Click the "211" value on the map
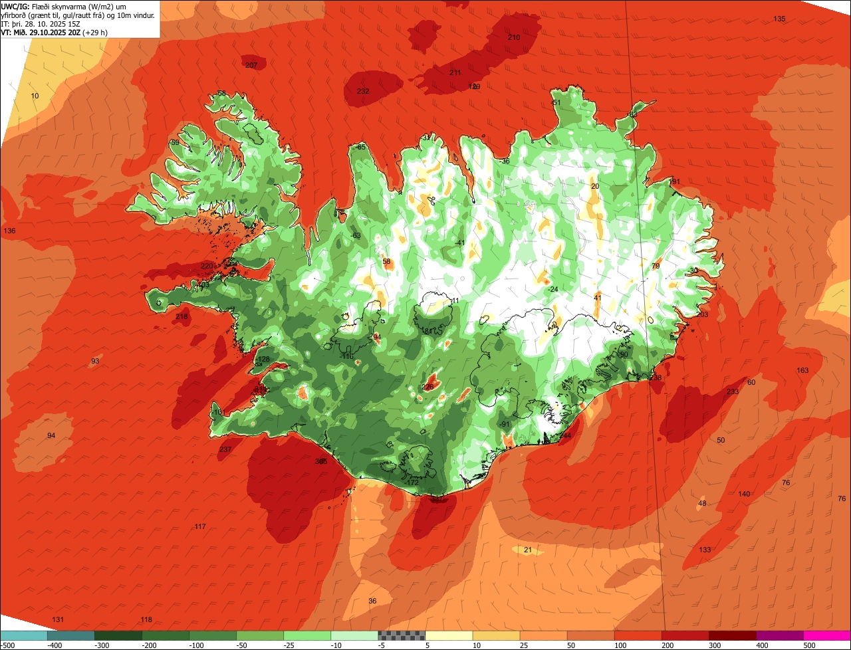851x650 pixels. (x=455, y=72)
